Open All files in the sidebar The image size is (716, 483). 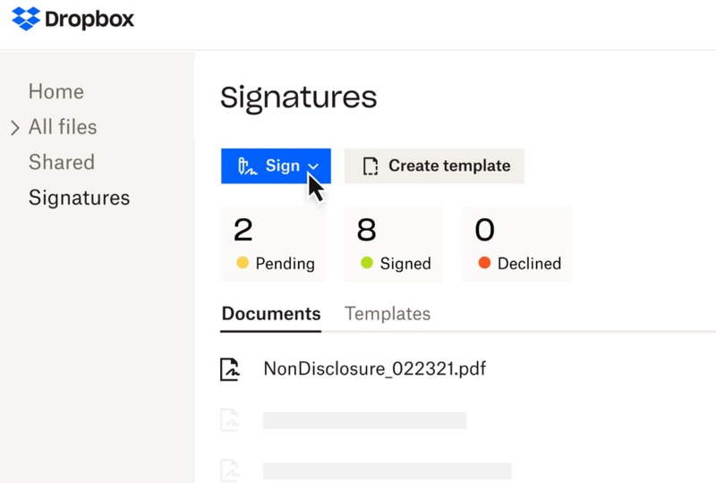coord(63,127)
